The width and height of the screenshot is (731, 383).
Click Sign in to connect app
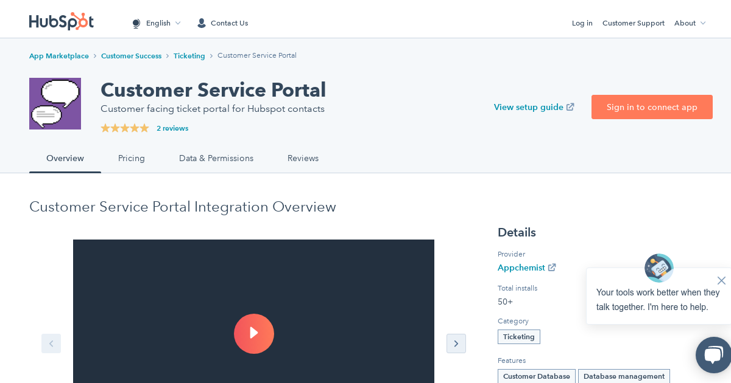(x=652, y=107)
